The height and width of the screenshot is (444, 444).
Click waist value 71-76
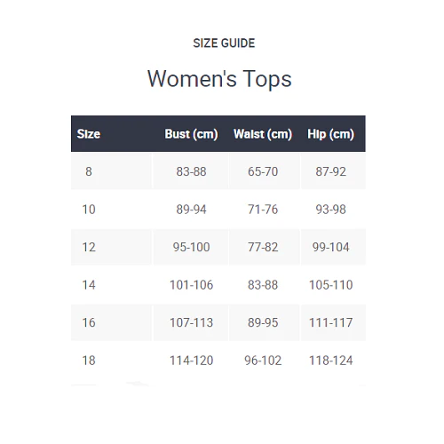click(x=263, y=210)
